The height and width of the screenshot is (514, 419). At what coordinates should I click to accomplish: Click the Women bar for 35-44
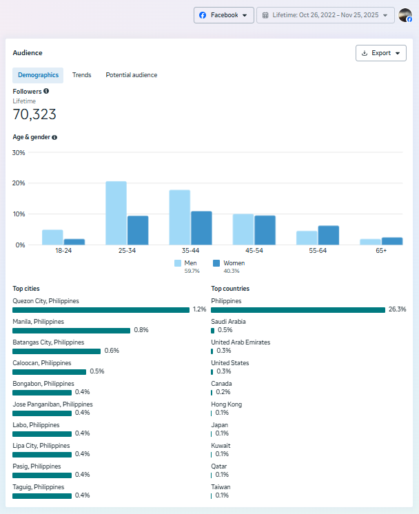point(201,227)
